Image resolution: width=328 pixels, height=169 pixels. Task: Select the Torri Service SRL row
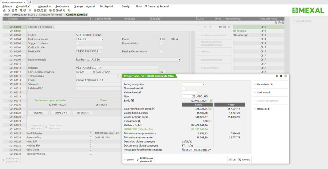pyautogui.click(x=62, y=154)
